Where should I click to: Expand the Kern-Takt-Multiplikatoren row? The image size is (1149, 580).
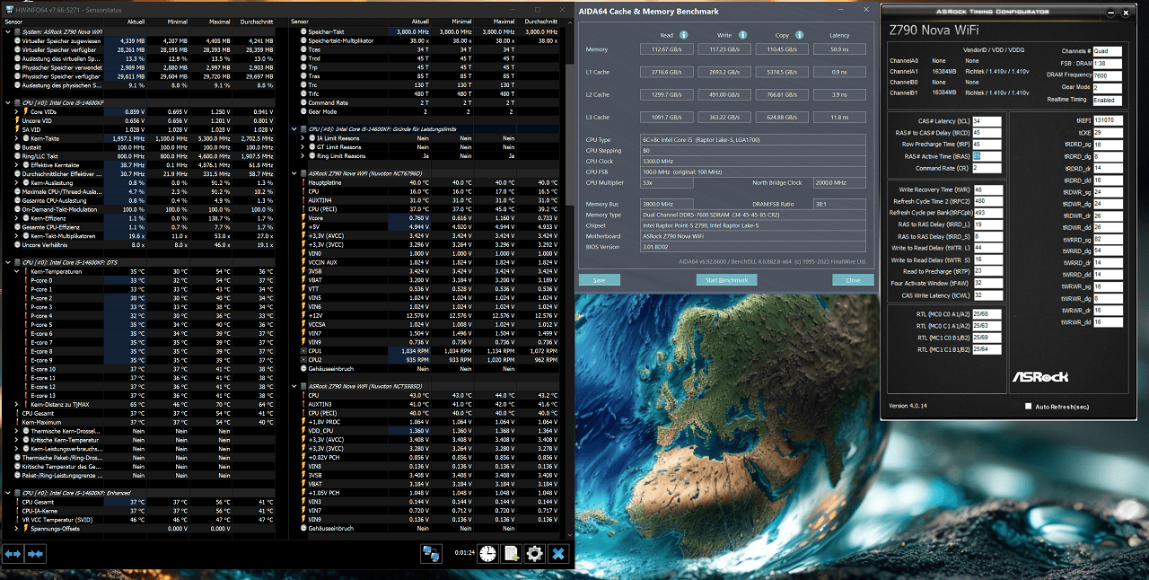tap(18, 235)
